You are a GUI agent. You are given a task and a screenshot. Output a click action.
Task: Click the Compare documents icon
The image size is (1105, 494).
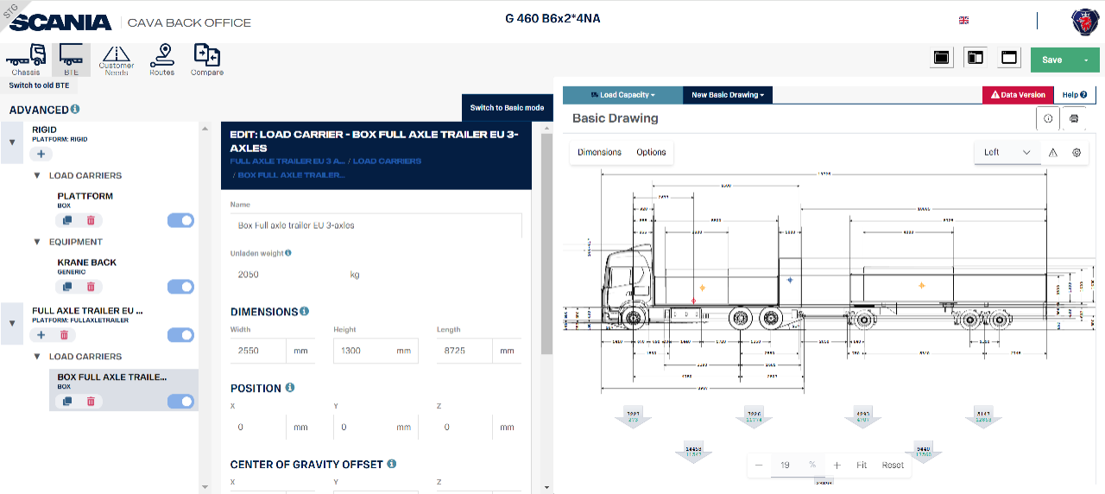click(x=206, y=59)
